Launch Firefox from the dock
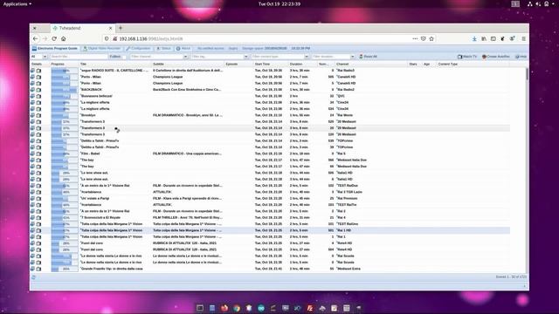Viewport: 559px width, 314px height. [224, 308]
